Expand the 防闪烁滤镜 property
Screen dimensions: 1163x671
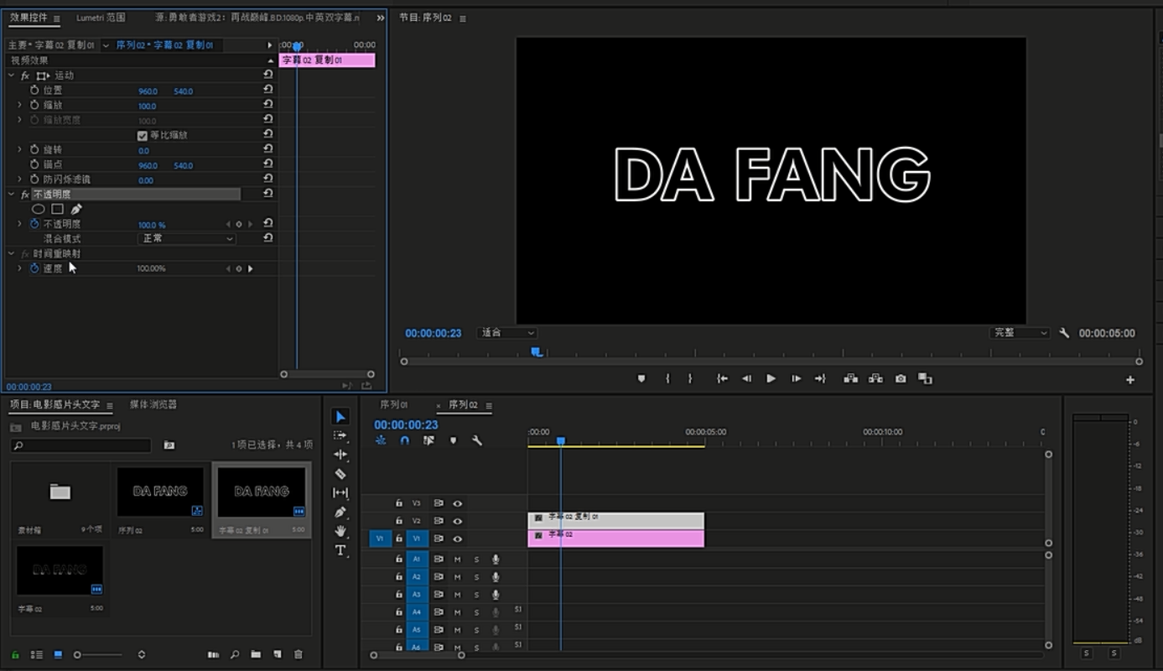coord(19,179)
